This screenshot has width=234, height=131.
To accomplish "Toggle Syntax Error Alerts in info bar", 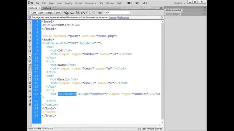I will tap(30, 69).
